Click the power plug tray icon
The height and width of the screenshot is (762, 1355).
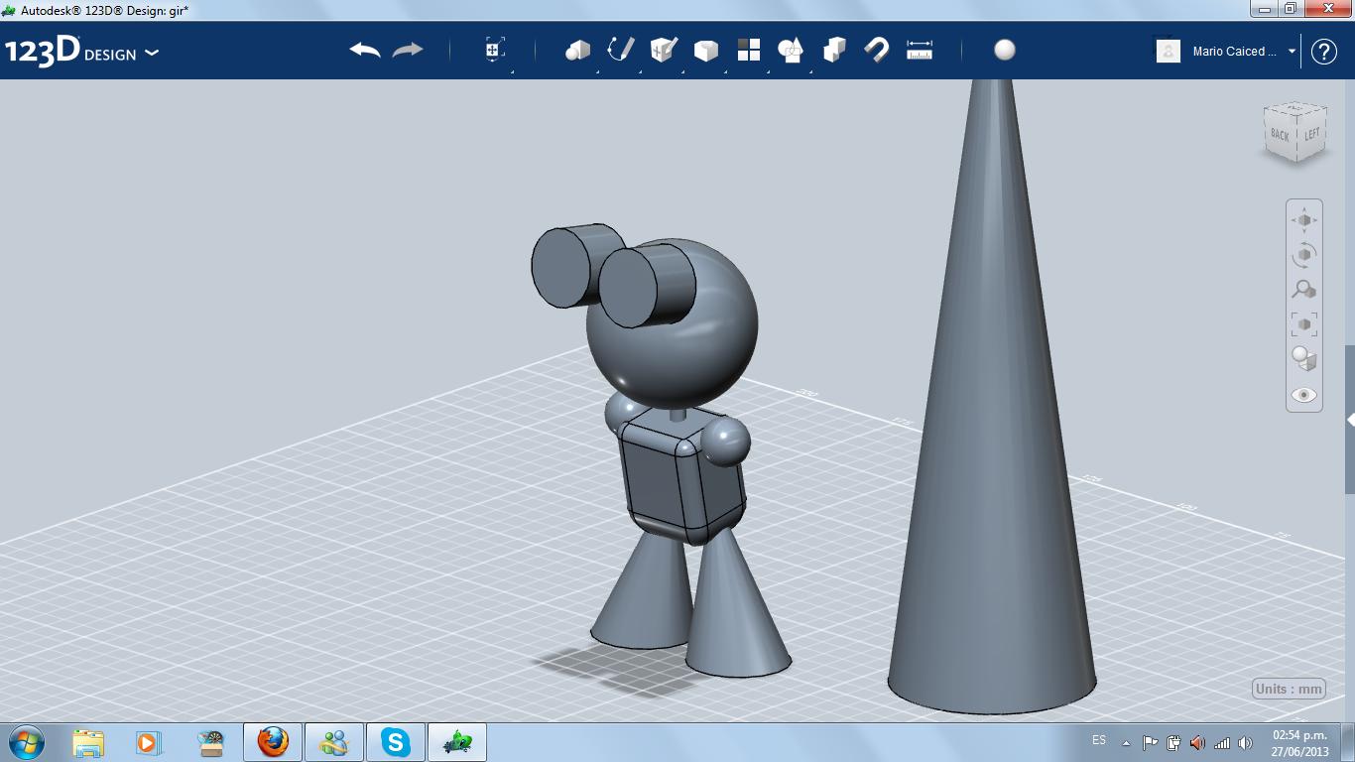[1174, 742]
